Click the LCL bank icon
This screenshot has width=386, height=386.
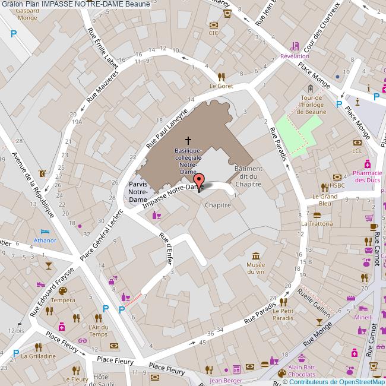click(x=357, y=143)
